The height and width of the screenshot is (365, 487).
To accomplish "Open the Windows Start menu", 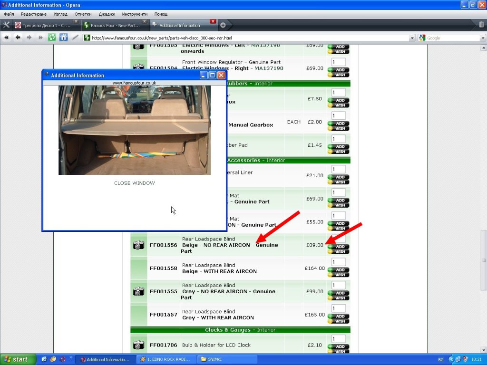I will (18, 359).
